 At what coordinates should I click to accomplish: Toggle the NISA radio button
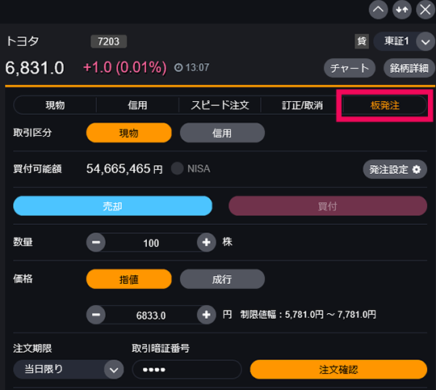point(177,168)
